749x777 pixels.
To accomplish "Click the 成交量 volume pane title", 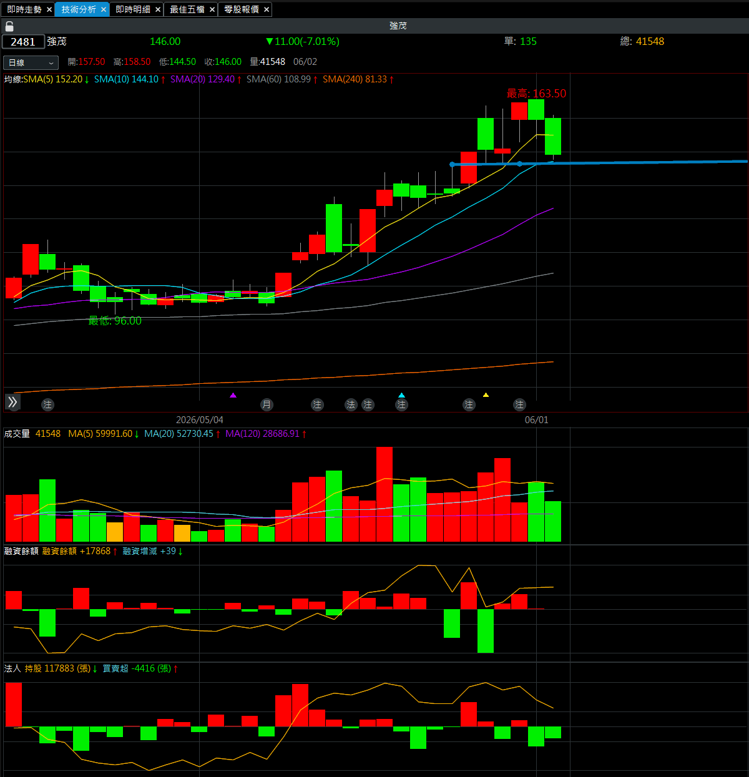I will point(17,434).
